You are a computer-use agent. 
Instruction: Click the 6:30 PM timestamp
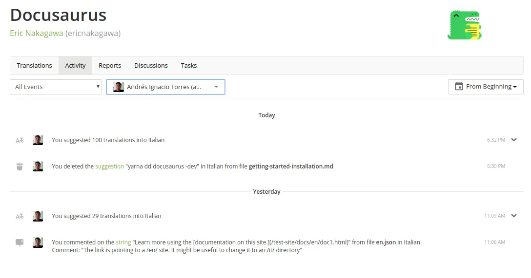pyautogui.click(x=496, y=166)
